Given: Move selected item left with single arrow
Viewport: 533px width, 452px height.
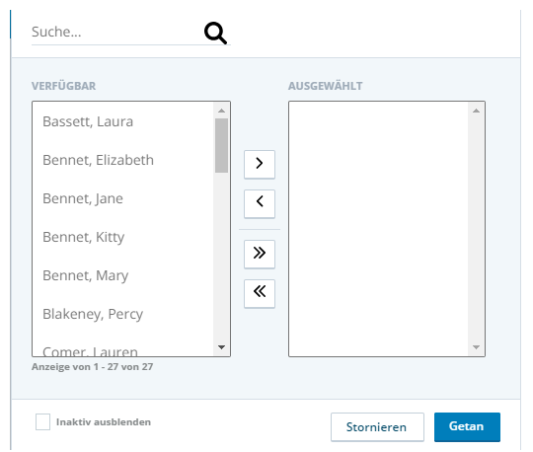Looking at the screenshot, I should click(260, 203).
